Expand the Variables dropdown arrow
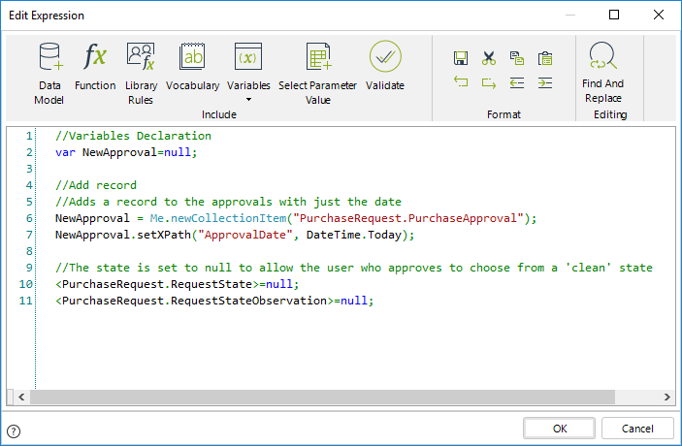 pyautogui.click(x=248, y=100)
